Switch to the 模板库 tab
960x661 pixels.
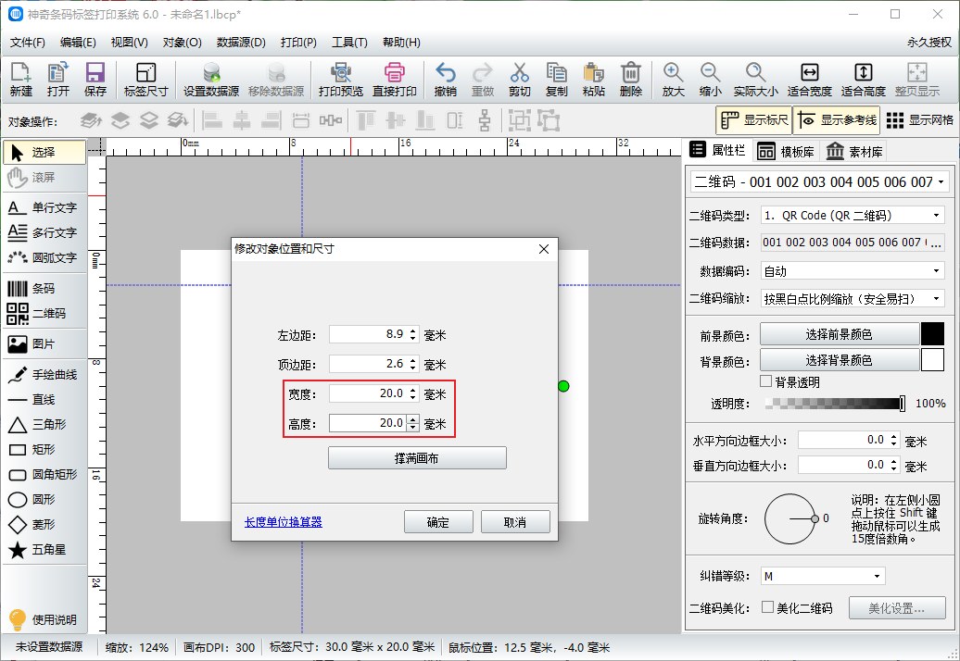click(x=786, y=151)
